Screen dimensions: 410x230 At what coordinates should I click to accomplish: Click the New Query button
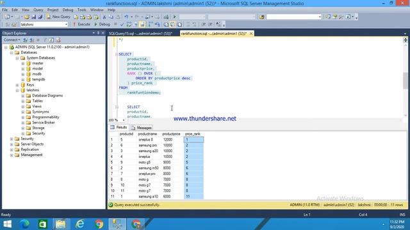click(x=58, y=17)
